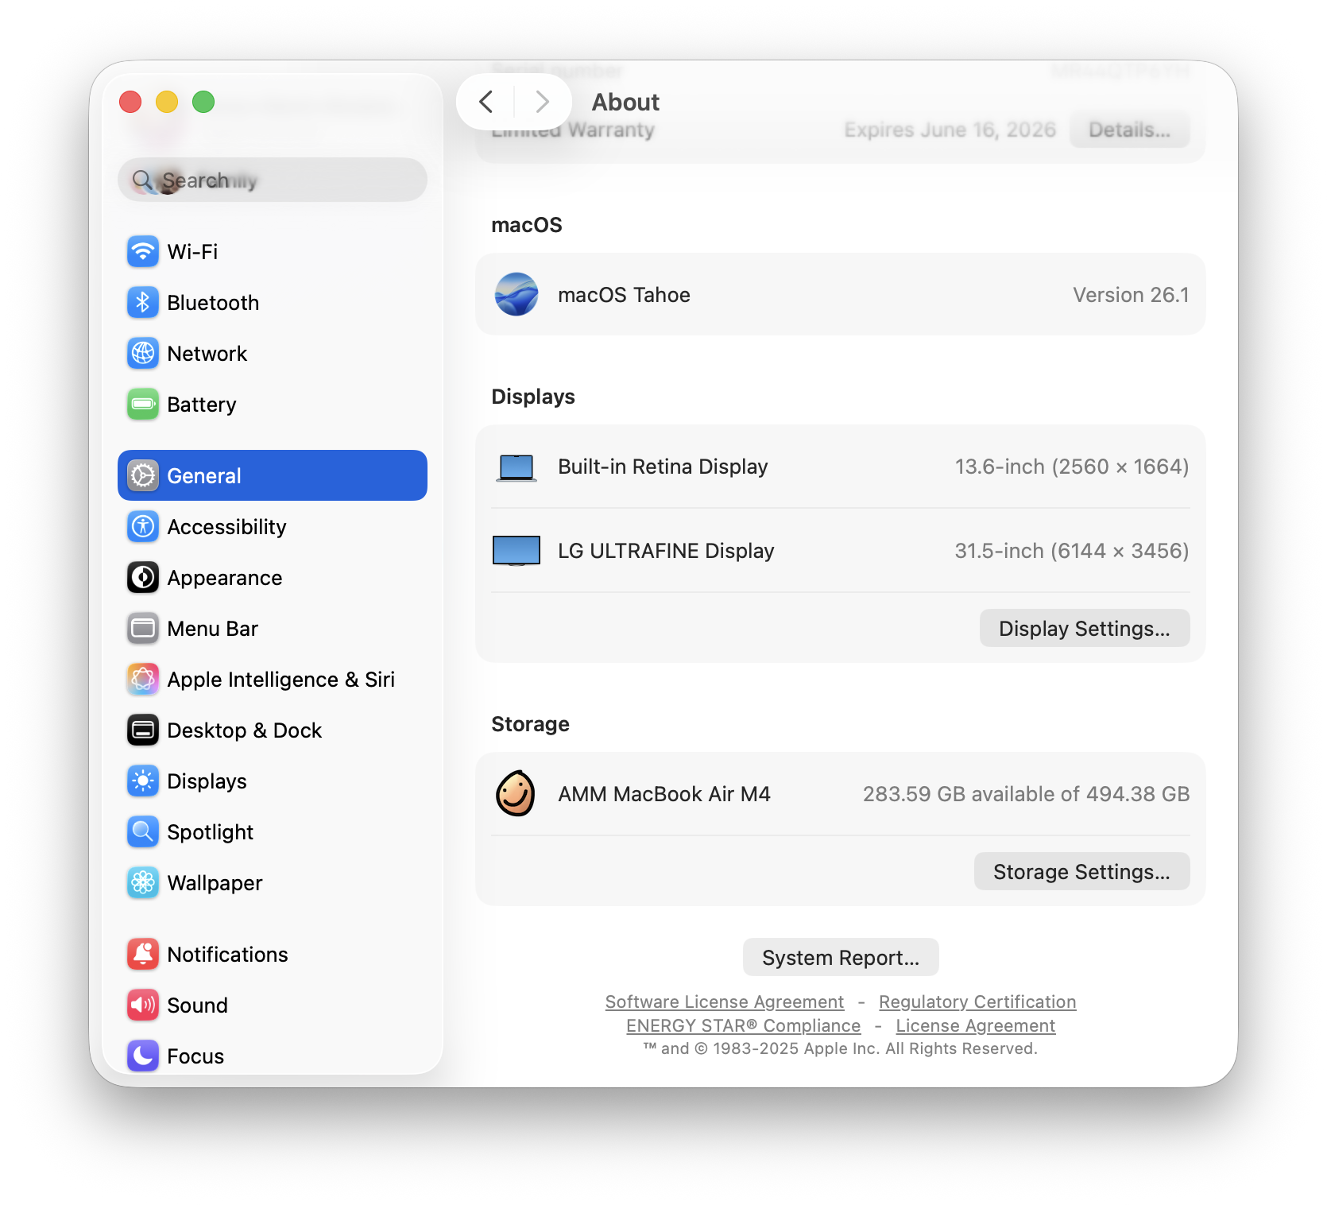Click the warranty Details button

click(x=1130, y=130)
